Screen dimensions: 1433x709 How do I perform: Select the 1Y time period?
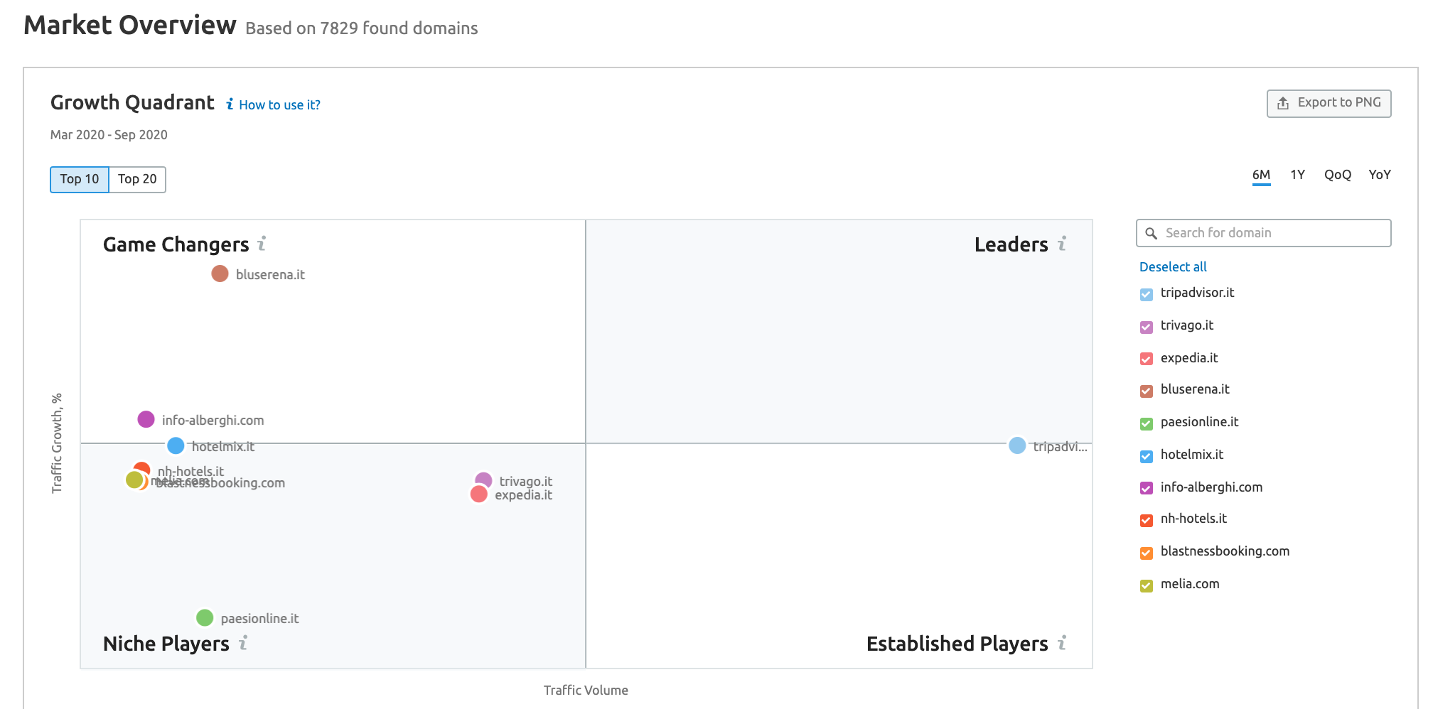(1297, 175)
